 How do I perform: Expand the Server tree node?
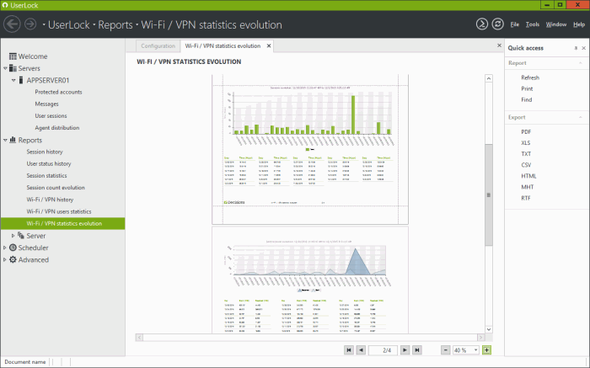[x=13, y=236]
